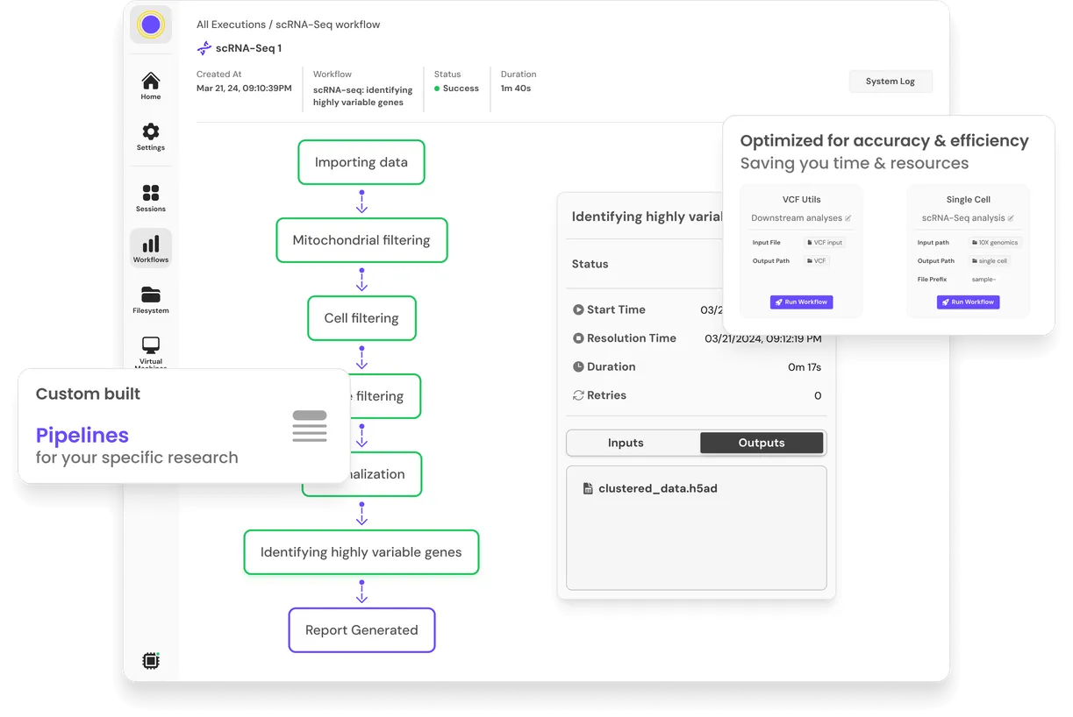Click the Resolution Time stop icon
The image size is (1073, 717).
tap(578, 338)
